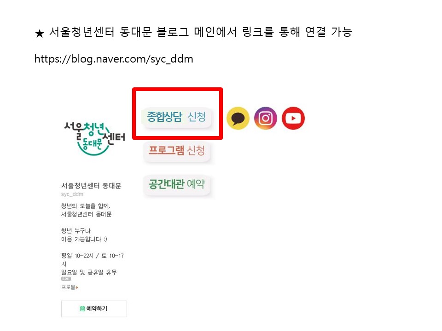This screenshot has width=442, height=331.
Task: Click the small EDIT badge
Action: click(x=66, y=279)
